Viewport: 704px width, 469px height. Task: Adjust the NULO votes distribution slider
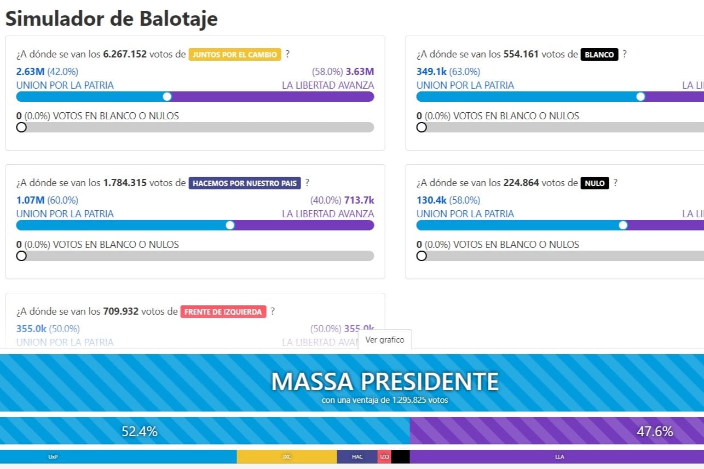tap(623, 225)
